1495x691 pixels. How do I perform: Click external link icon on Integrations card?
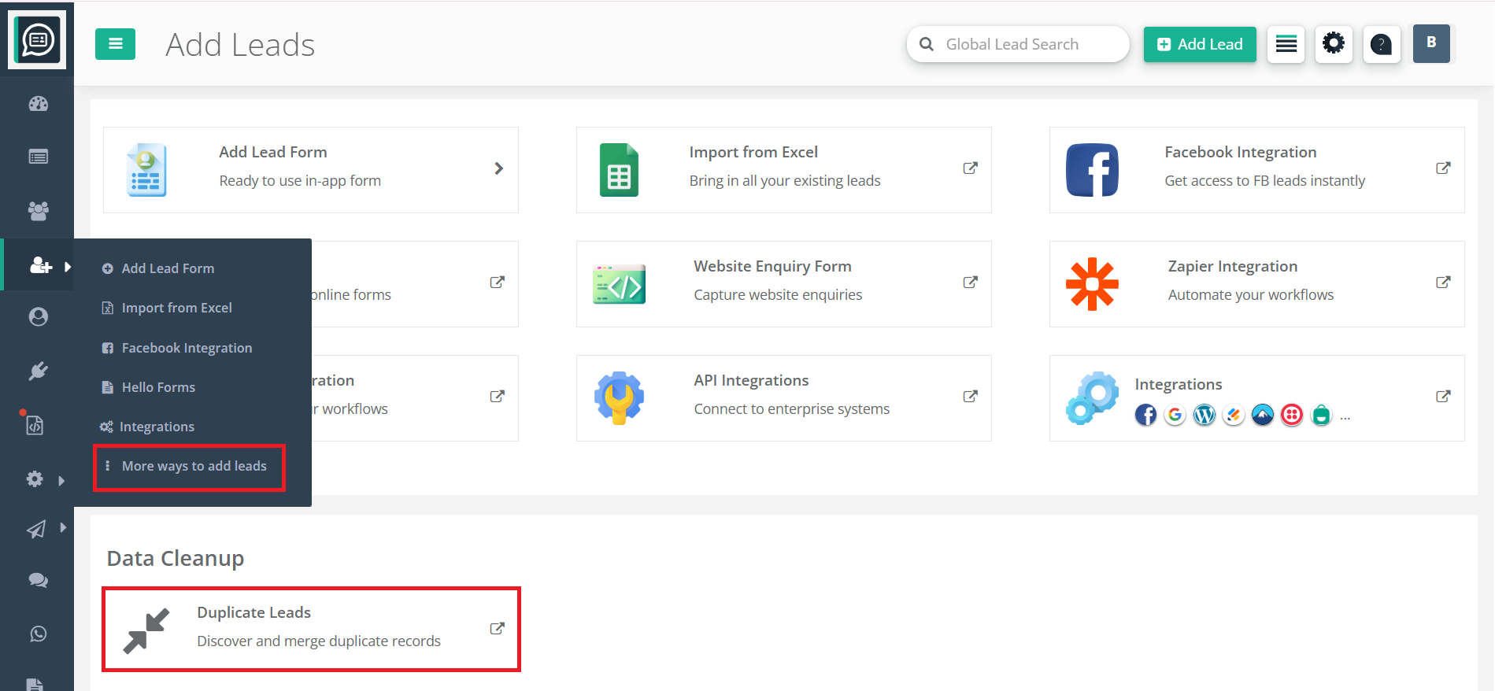click(1443, 397)
